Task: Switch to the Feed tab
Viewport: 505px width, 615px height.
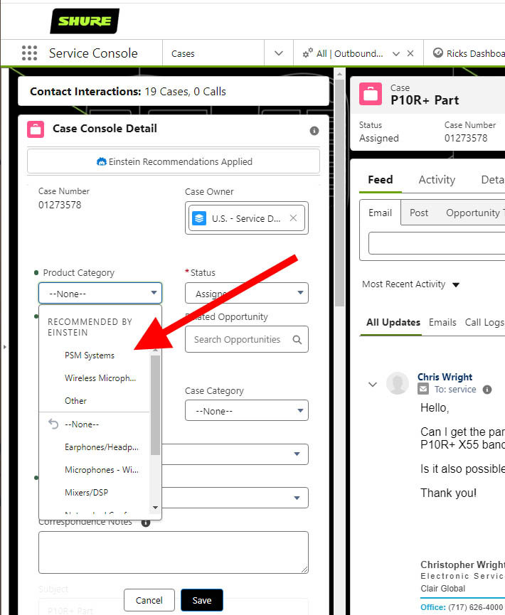Action: click(381, 180)
